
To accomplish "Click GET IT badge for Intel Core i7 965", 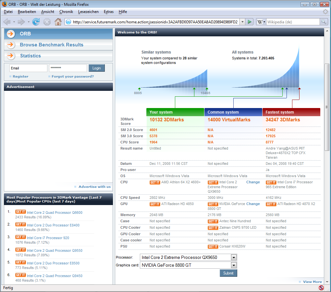I will coord(271,182).
